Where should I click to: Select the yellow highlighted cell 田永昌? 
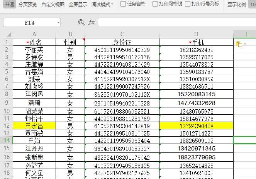[34, 126]
